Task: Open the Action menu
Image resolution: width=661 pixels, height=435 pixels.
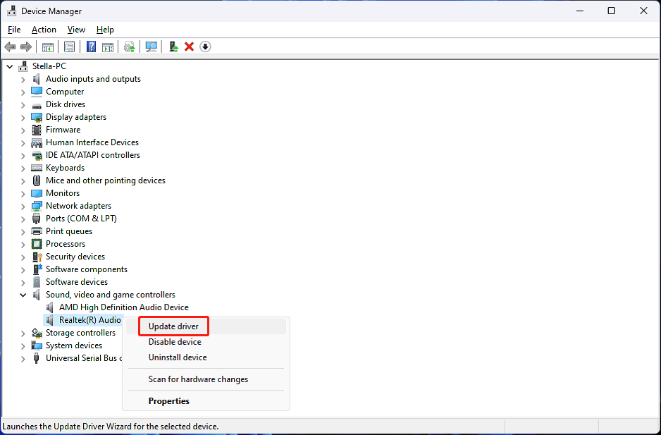Action: pos(43,29)
